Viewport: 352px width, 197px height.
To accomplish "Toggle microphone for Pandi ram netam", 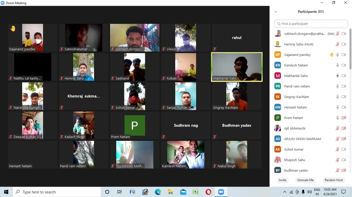I will pyautogui.click(x=337, y=86).
